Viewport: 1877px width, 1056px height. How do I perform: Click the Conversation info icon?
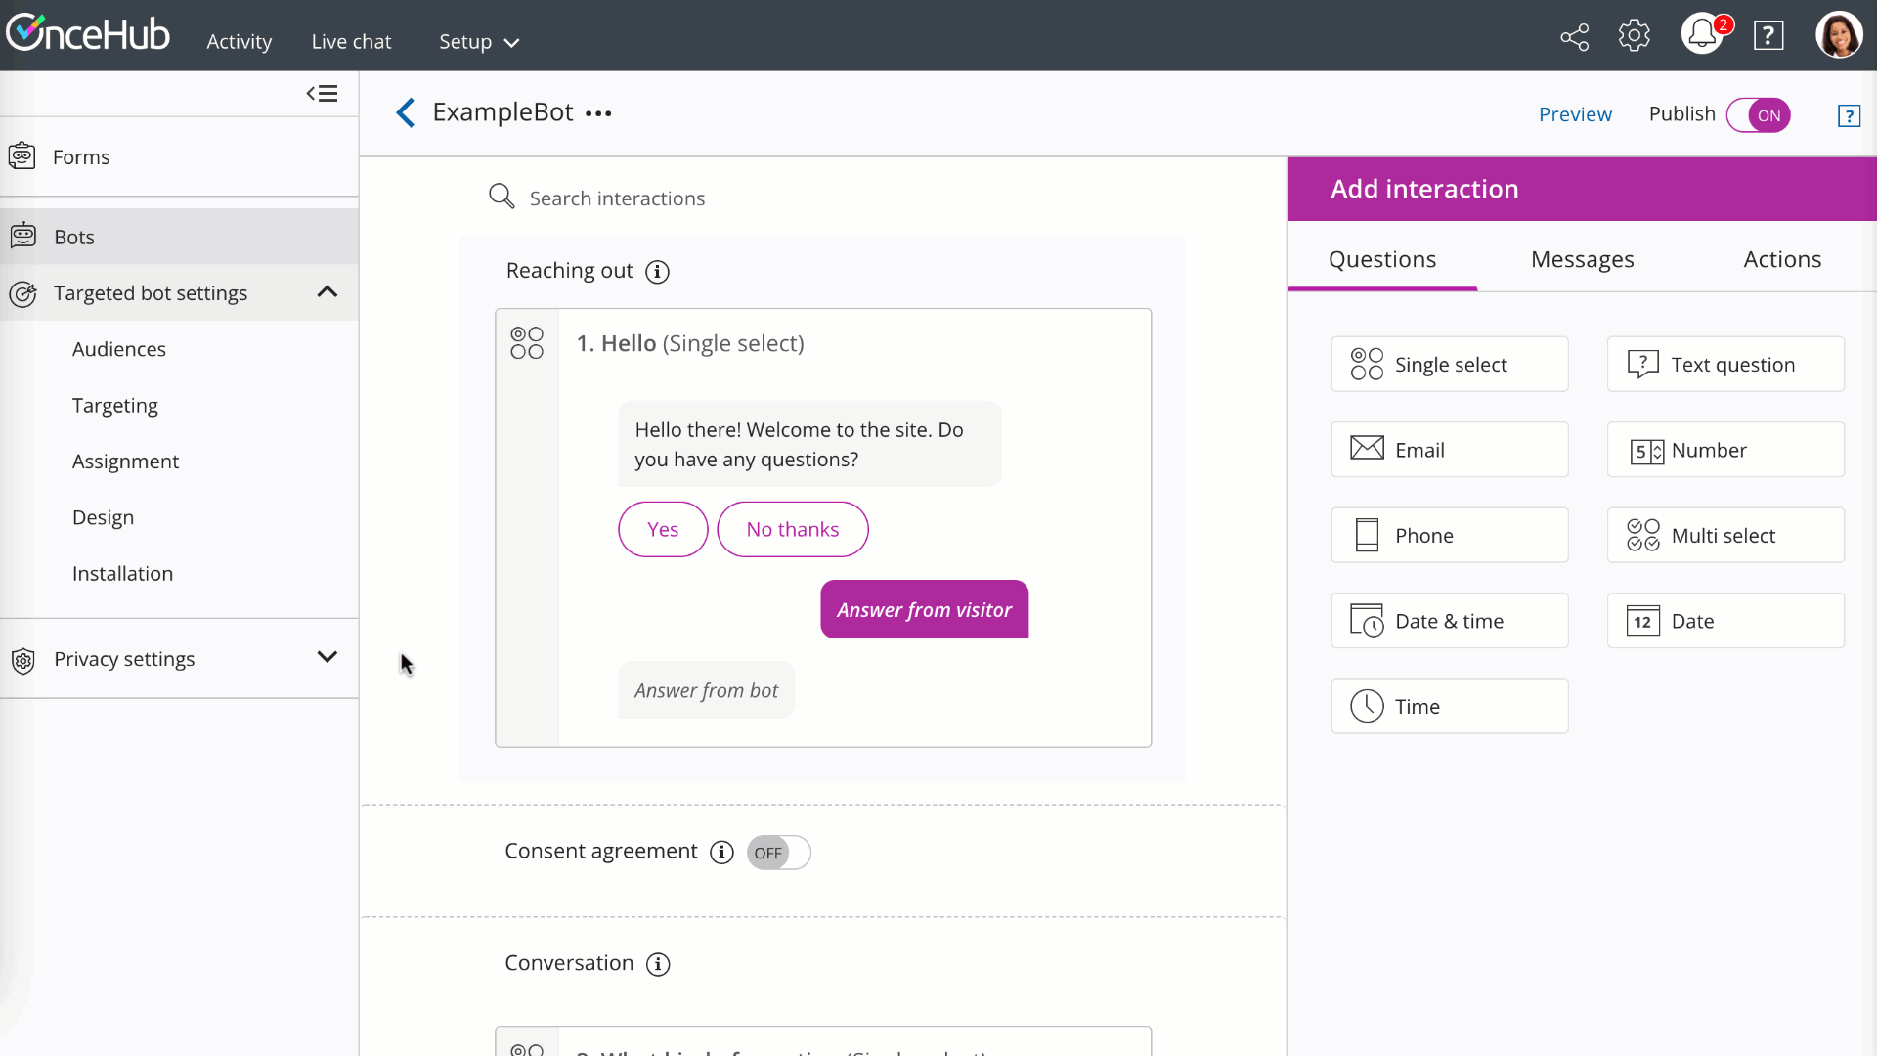tap(658, 964)
